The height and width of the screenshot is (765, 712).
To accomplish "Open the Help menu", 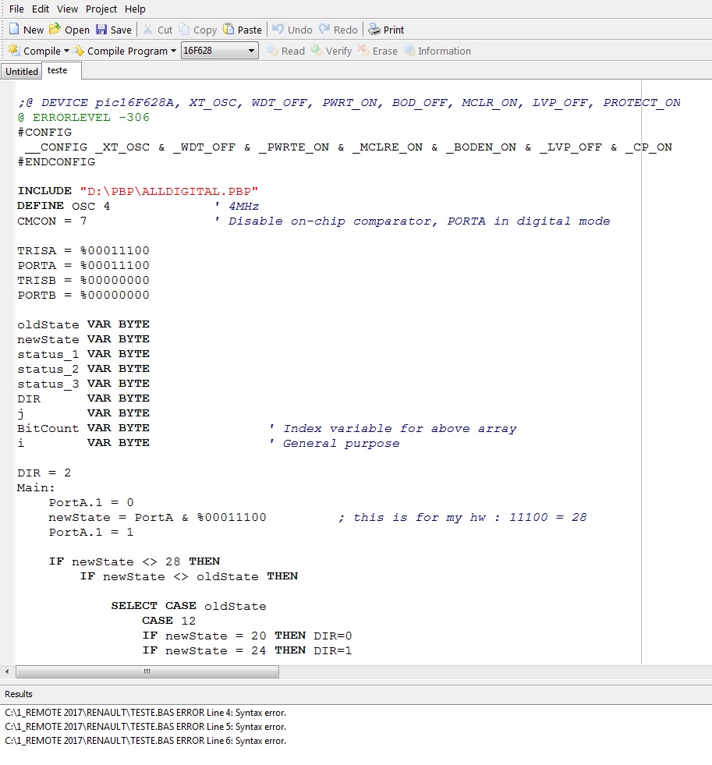I will click(x=135, y=9).
